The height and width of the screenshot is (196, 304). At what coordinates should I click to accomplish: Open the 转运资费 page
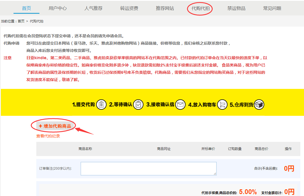pos(129,8)
